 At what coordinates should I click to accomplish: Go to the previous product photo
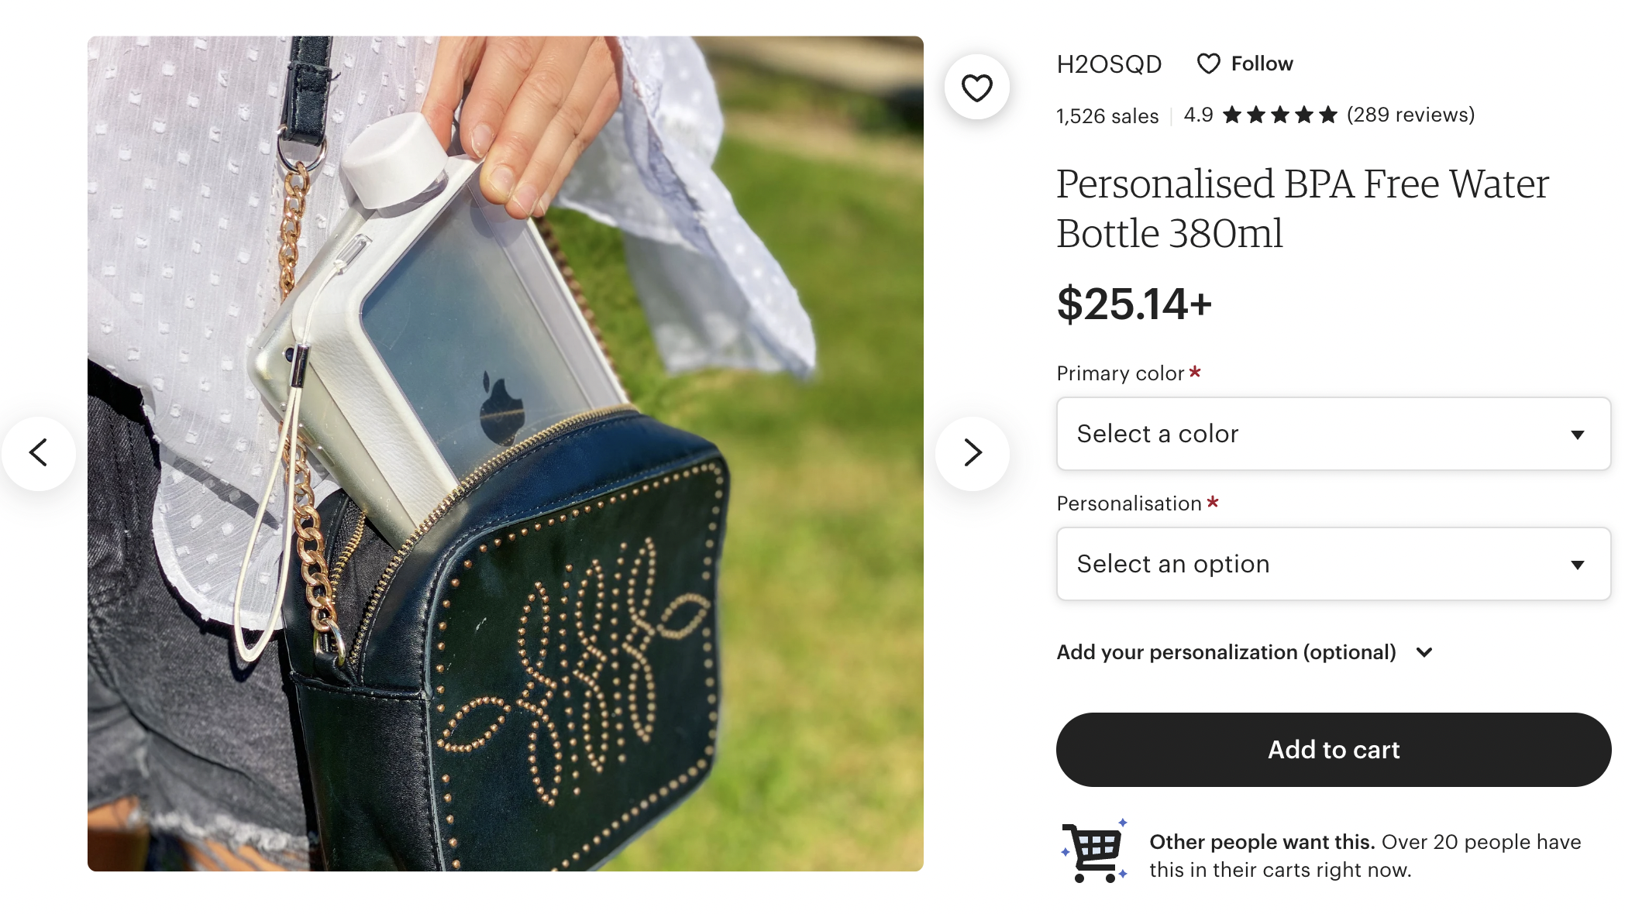39,453
